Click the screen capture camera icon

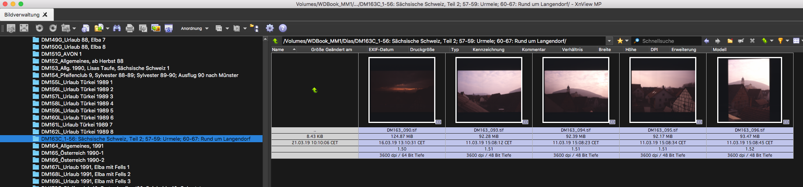[168, 28]
